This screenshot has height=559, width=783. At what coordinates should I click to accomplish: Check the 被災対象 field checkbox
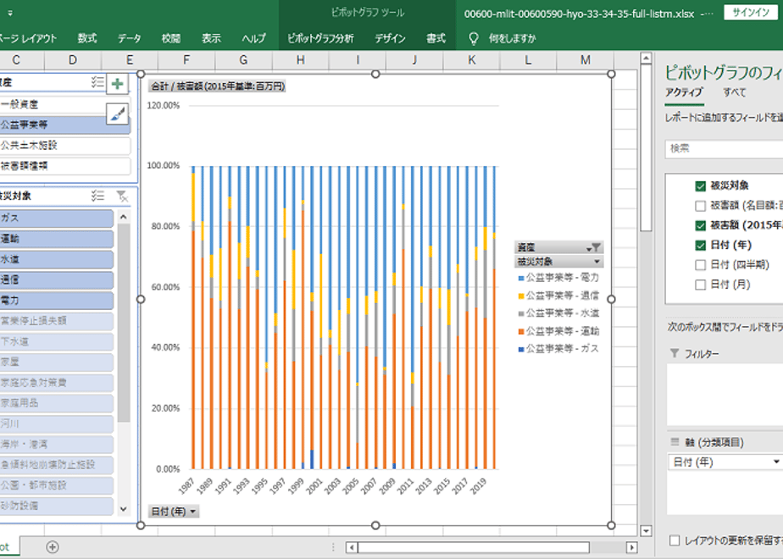tap(700, 185)
